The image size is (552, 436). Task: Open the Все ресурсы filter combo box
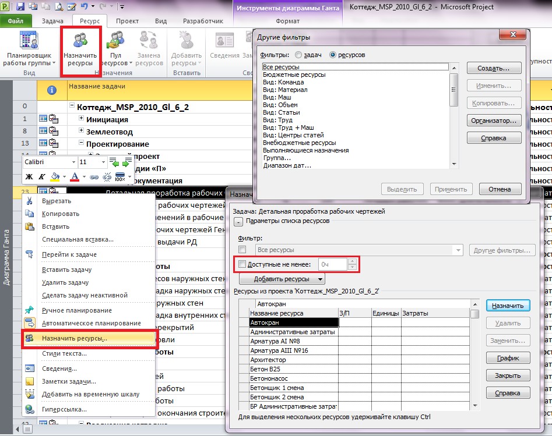point(358,250)
